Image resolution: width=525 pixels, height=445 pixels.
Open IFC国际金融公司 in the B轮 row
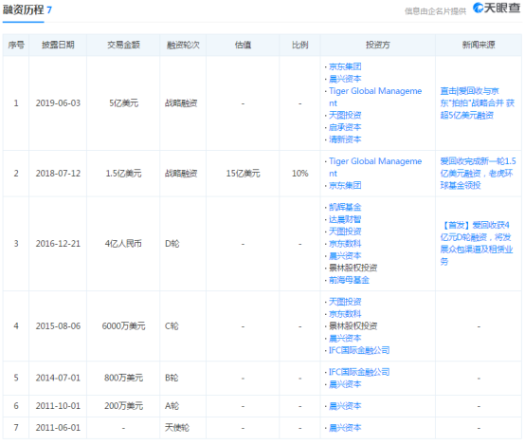pyautogui.click(x=359, y=372)
